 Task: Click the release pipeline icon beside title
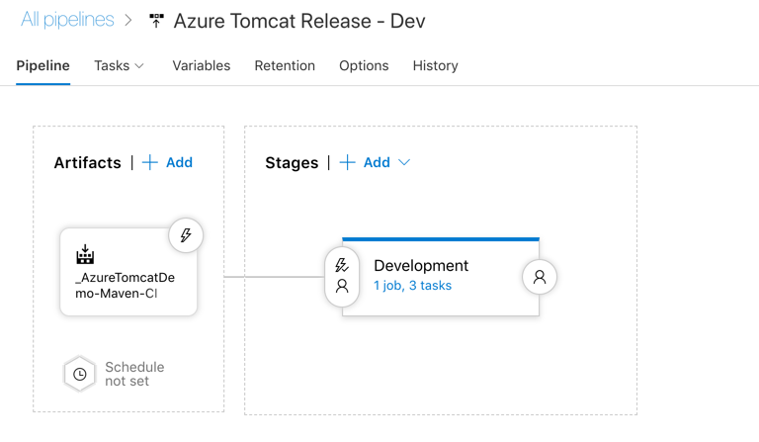(156, 21)
